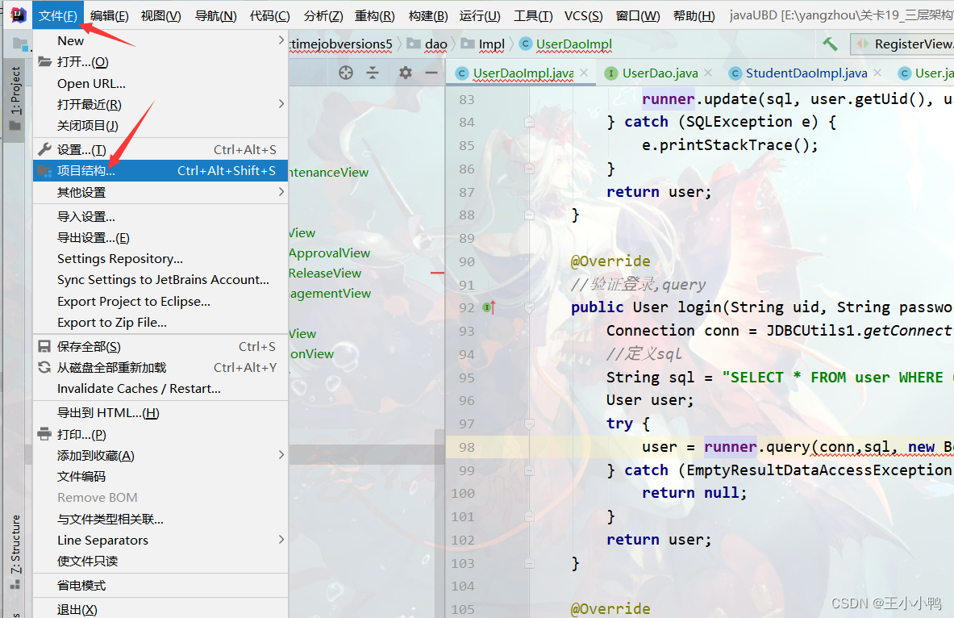Screen dimensions: 954x618
Task: Click the implements-method gutter icon at line 92
Action: coord(489,307)
